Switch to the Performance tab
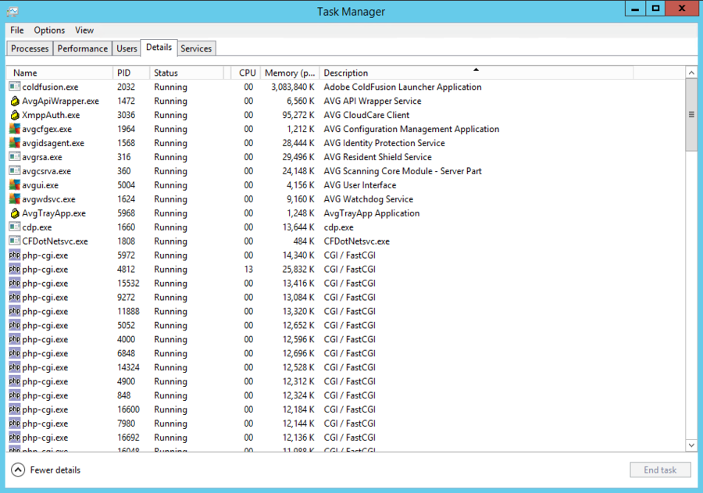 [x=82, y=48]
